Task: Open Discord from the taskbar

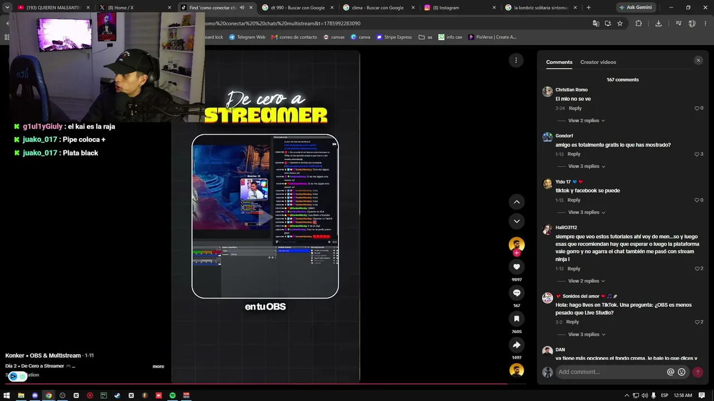Action: coord(35,395)
